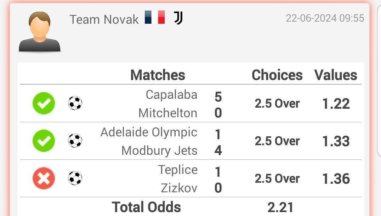This screenshot has height=216, width=381.
Task: Click the soccer ball beside Modbury Jets
Action: point(75,141)
